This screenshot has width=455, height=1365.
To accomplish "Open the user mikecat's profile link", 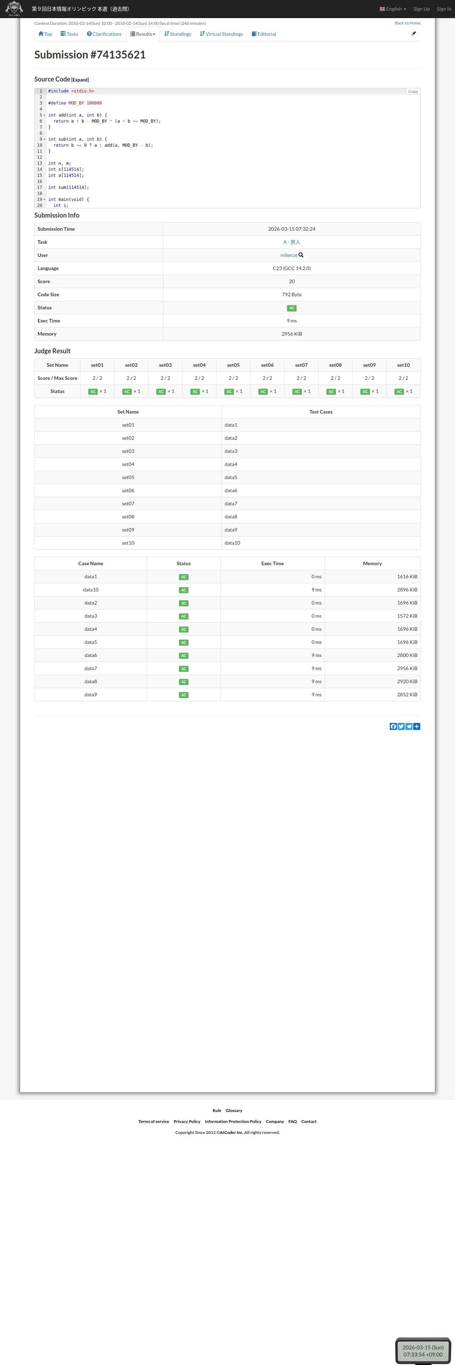I will tap(289, 255).
